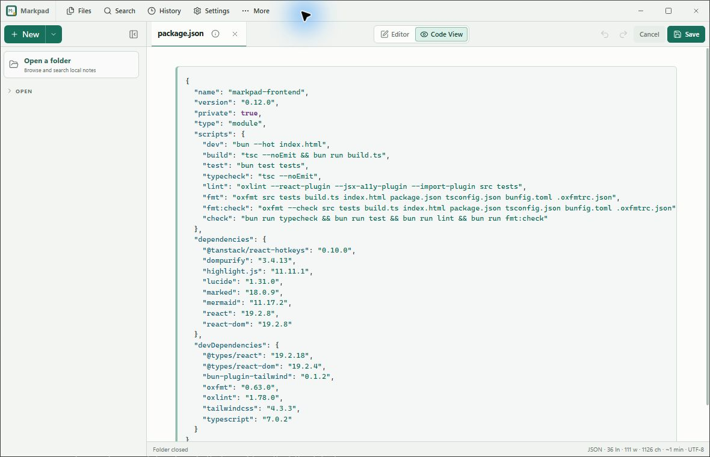
Task: Click the Folder closed status text
Action: (170, 449)
